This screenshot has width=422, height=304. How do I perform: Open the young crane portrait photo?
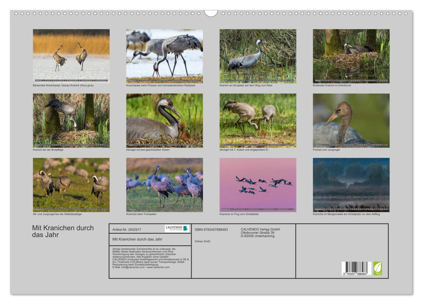(351, 120)
